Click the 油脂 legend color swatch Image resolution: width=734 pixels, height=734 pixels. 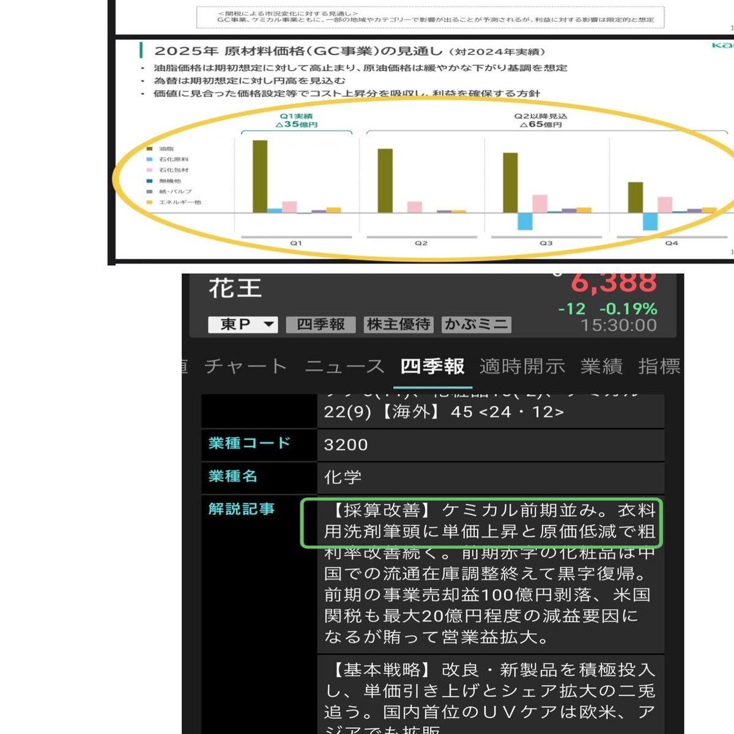tap(149, 149)
